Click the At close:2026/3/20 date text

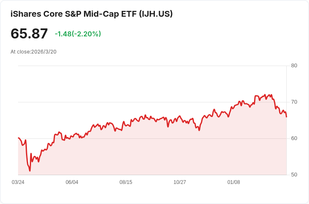click(x=34, y=52)
